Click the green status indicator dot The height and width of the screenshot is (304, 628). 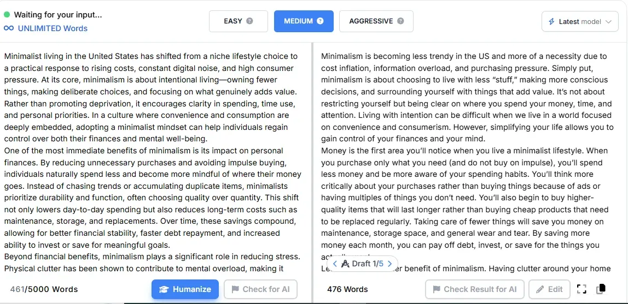[x=7, y=15]
